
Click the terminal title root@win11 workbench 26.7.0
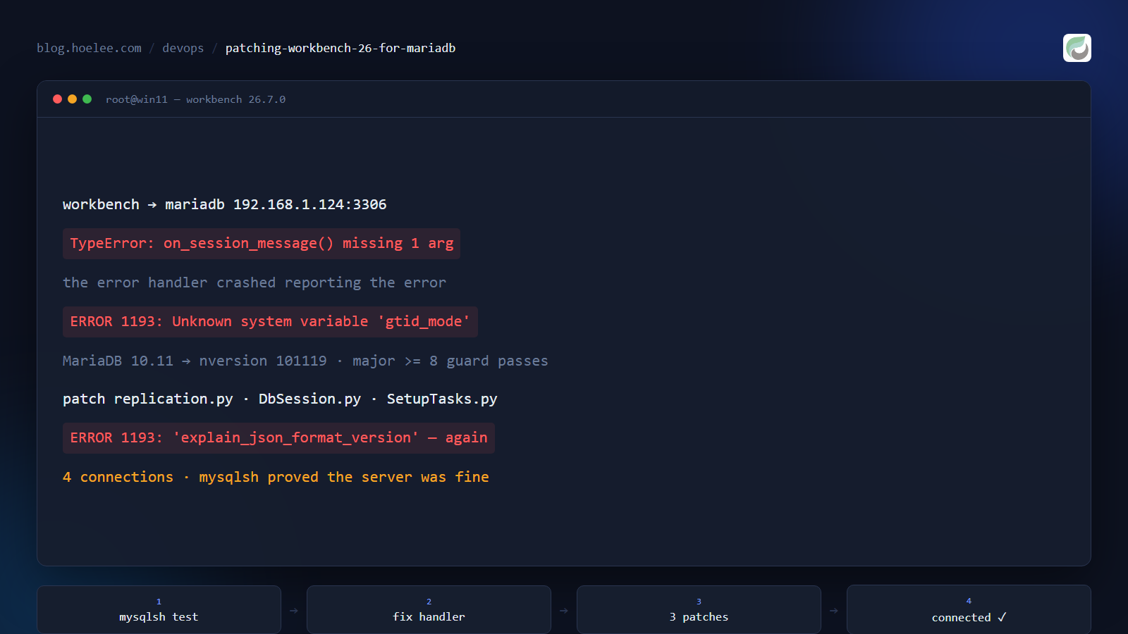(x=195, y=99)
